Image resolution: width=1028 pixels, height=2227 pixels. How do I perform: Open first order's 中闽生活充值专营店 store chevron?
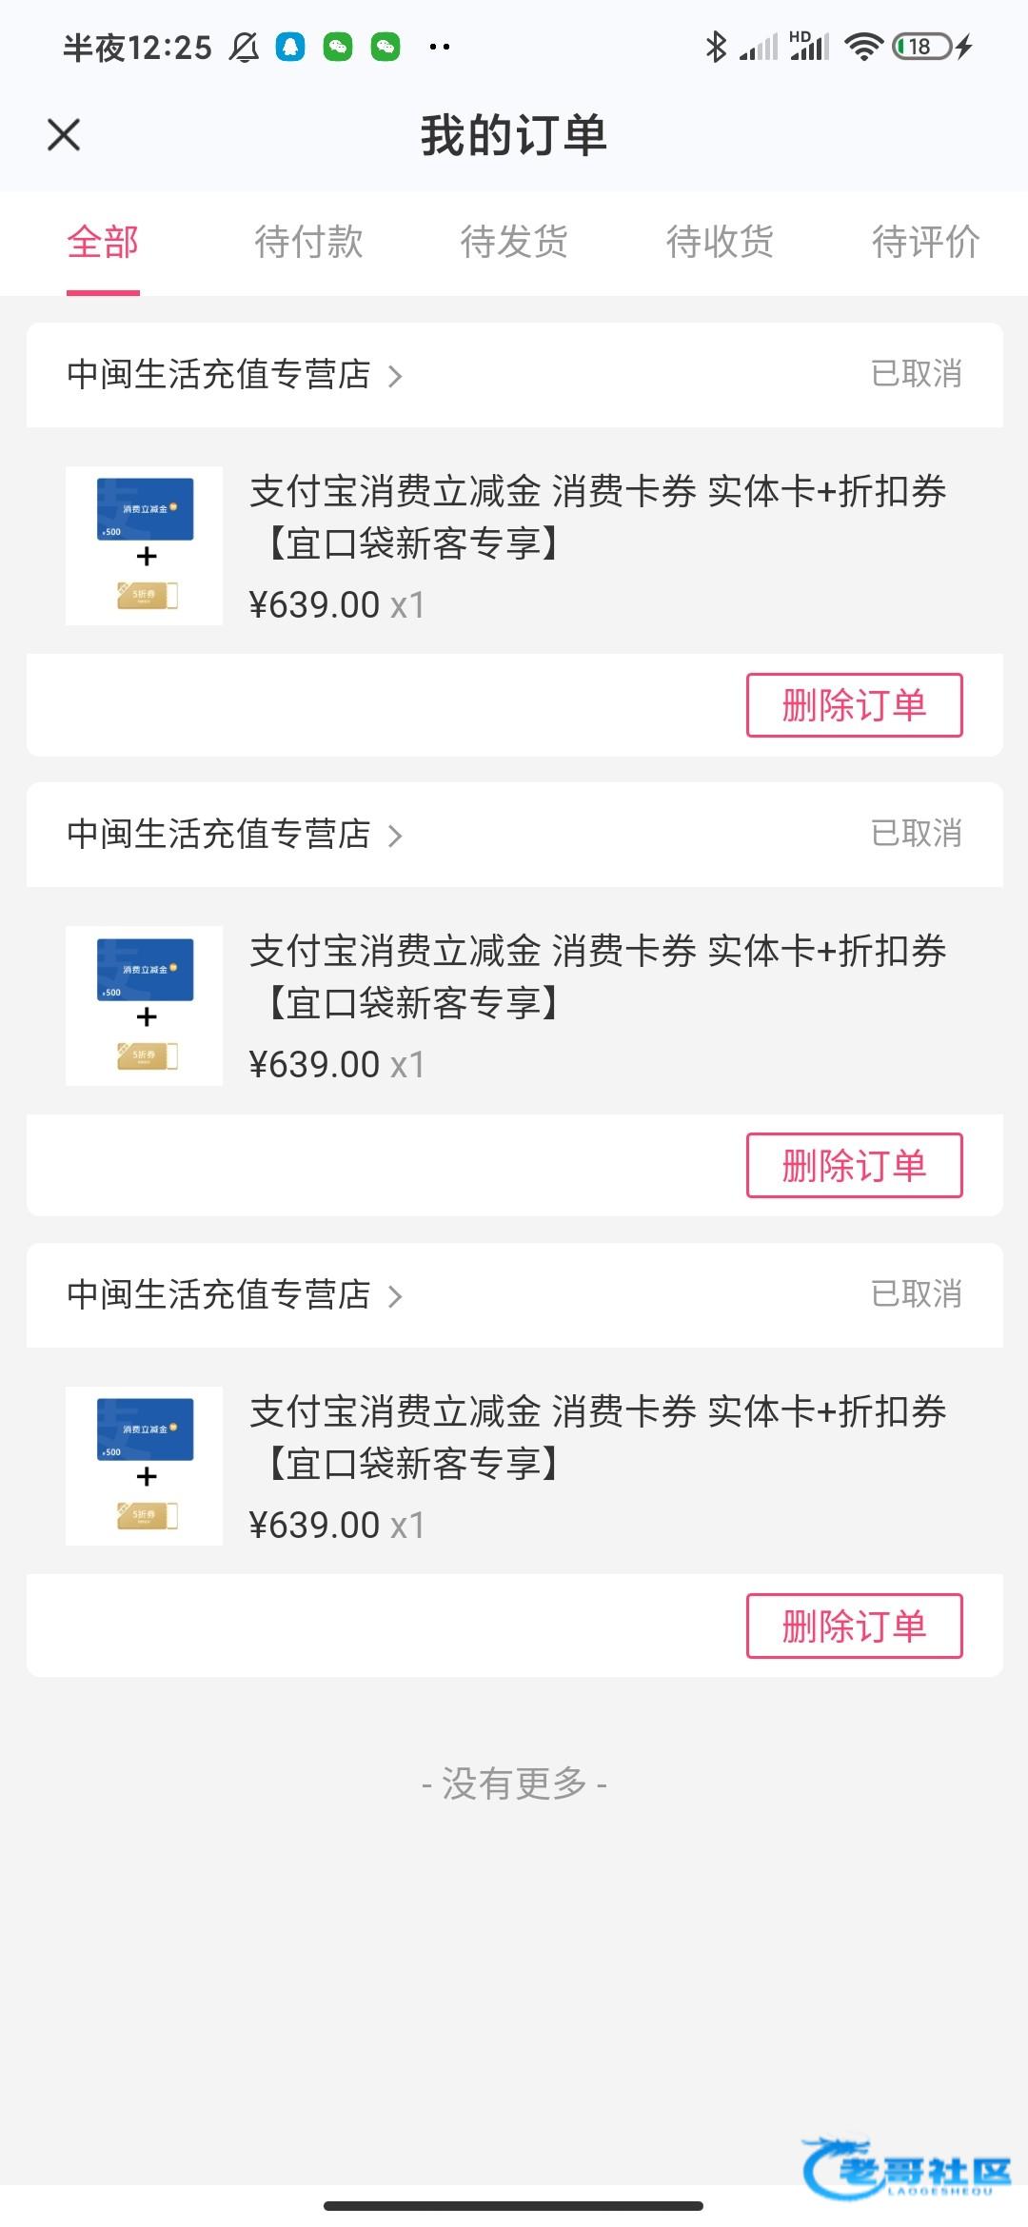coord(395,376)
